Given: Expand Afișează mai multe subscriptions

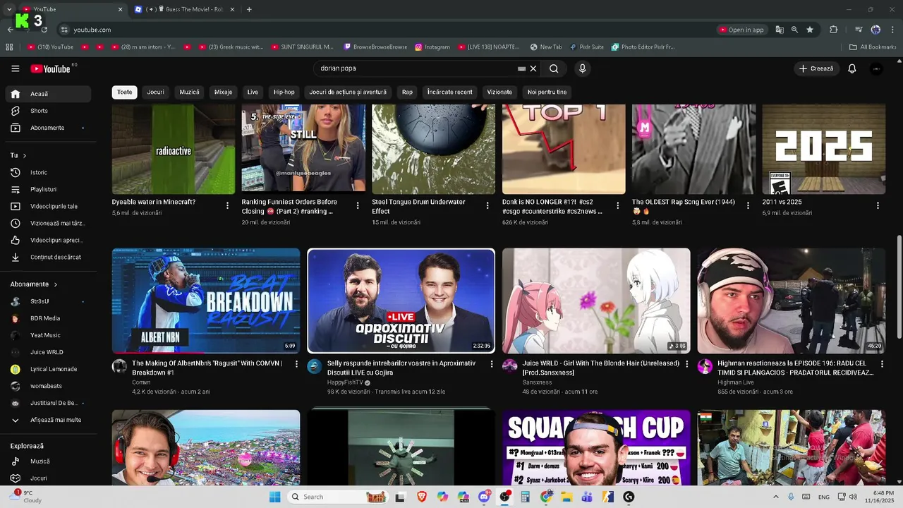Looking at the screenshot, I should [49, 420].
